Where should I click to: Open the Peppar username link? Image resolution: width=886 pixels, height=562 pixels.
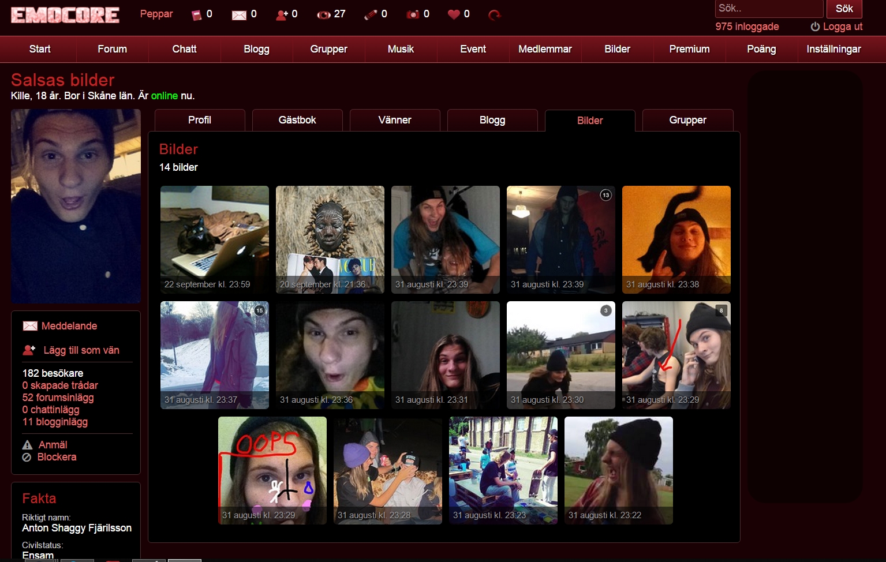tap(156, 14)
